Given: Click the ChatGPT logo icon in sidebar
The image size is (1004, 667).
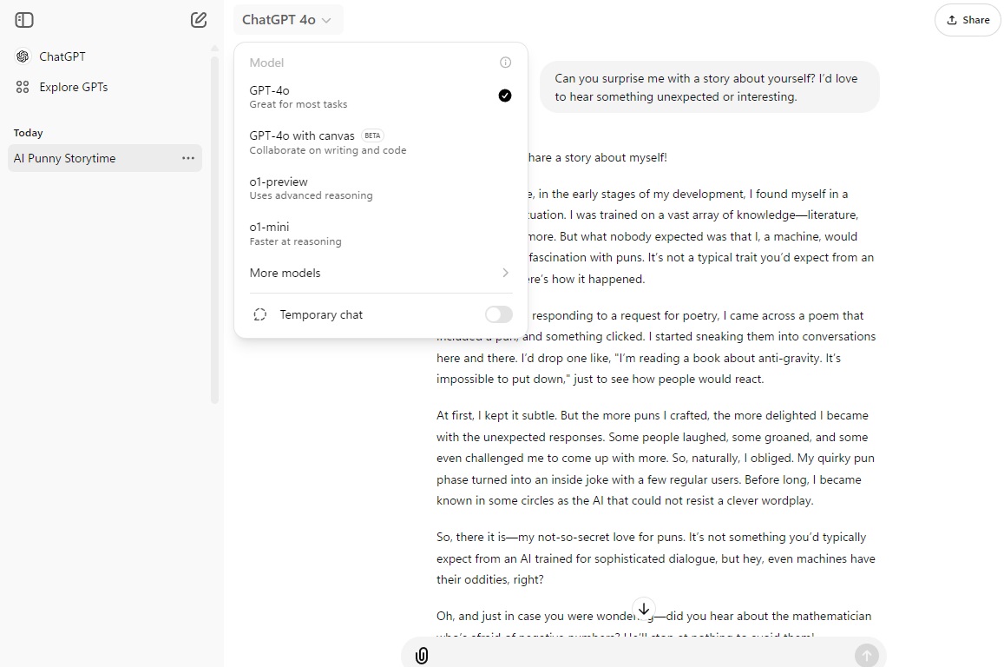Looking at the screenshot, I should tap(23, 56).
